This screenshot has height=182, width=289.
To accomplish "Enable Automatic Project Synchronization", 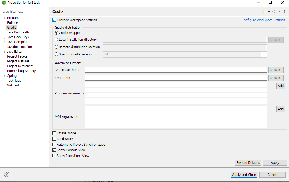I will tap(54, 145).
